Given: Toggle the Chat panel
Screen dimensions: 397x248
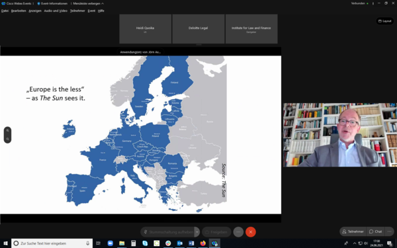Looking at the screenshot, I should (x=375, y=231).
